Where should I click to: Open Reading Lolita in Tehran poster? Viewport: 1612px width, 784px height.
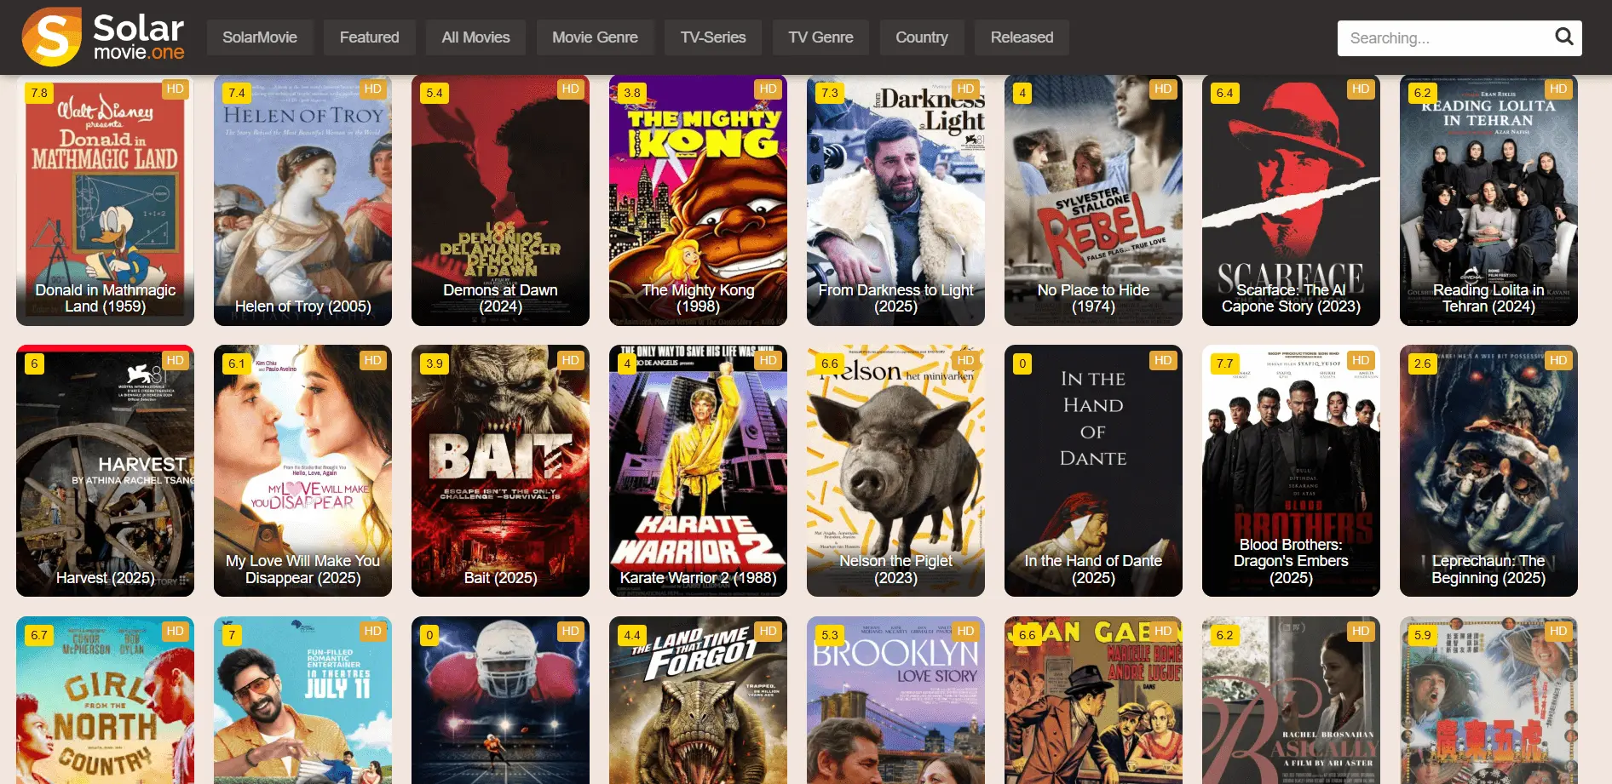click(x=1488, y=200)
